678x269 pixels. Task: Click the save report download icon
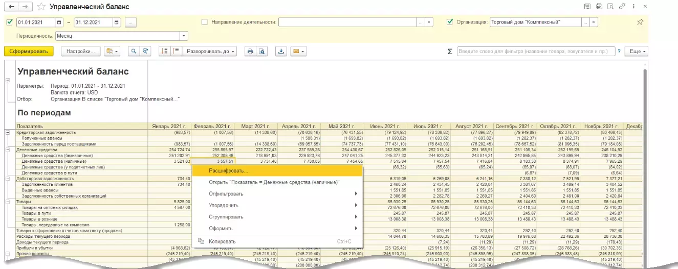tap(280, 52)
